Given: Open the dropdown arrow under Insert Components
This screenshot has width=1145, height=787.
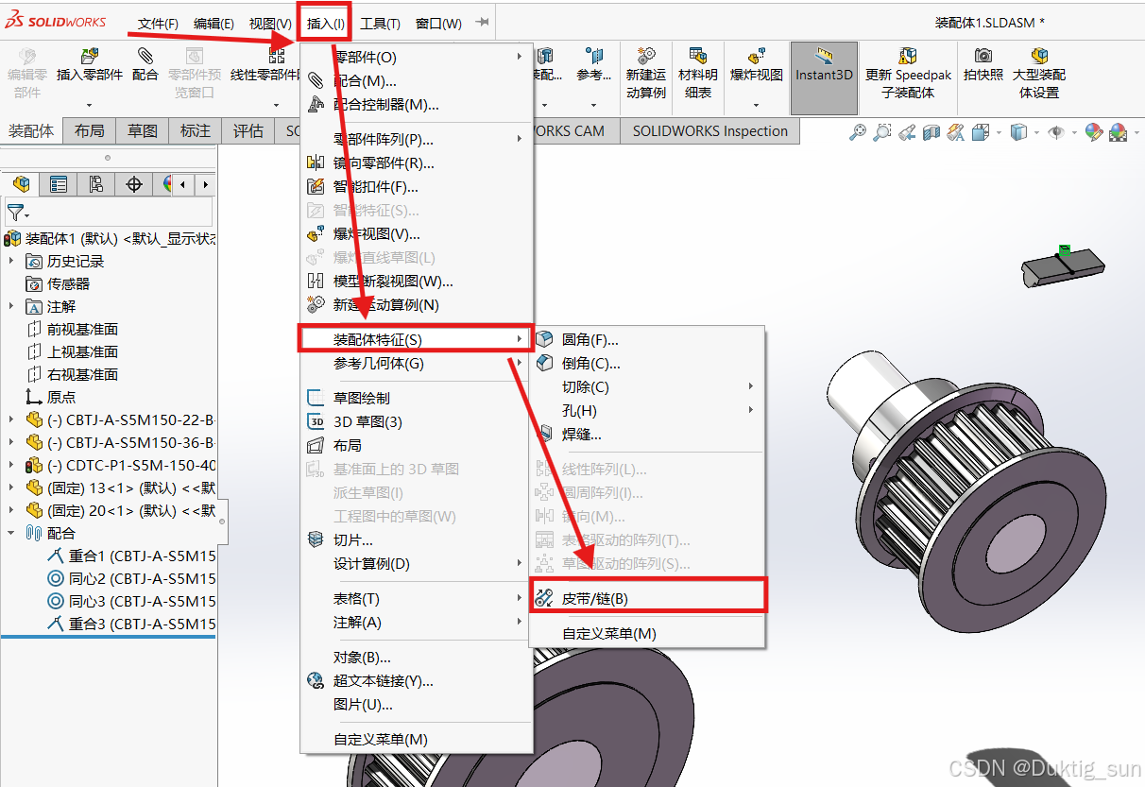Looking at the screenshot, I should [x=90, y=105].
